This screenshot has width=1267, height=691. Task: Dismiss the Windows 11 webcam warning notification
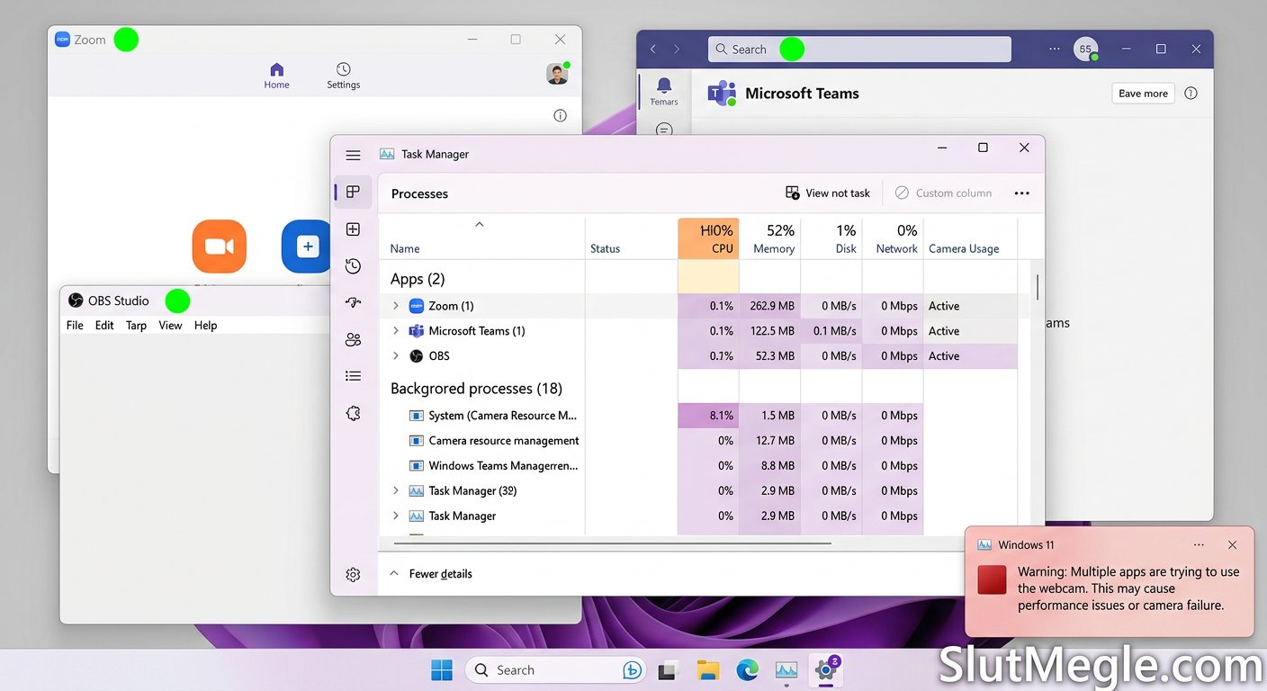1232,545
